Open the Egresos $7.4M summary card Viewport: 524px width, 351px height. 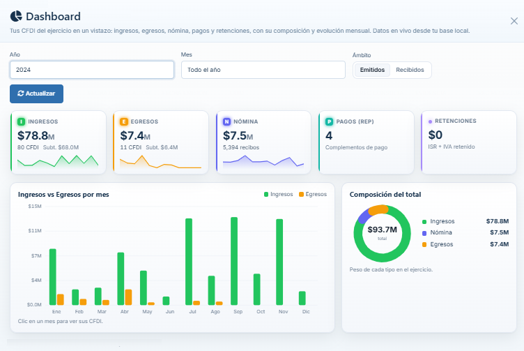click(161, 142)
